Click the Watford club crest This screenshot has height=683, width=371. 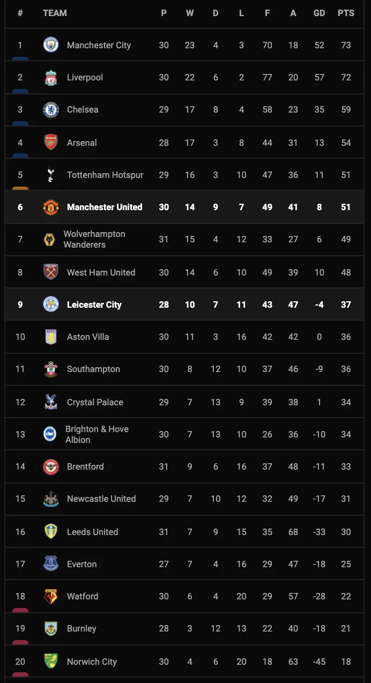click(x=51, y=596)
